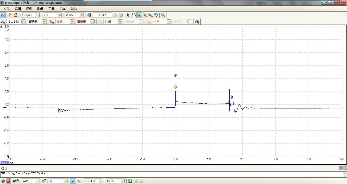Select Scope Mode waveform icon

tap(3, 15)
